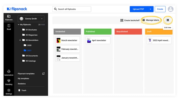
Task: Click the flipsnack logo
Action: (x=17, y=9)
